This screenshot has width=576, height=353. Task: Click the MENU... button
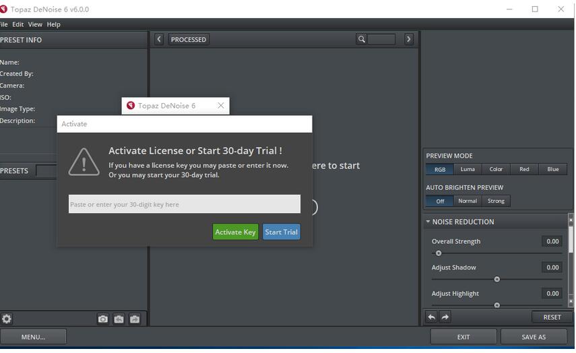coord(33,337)
